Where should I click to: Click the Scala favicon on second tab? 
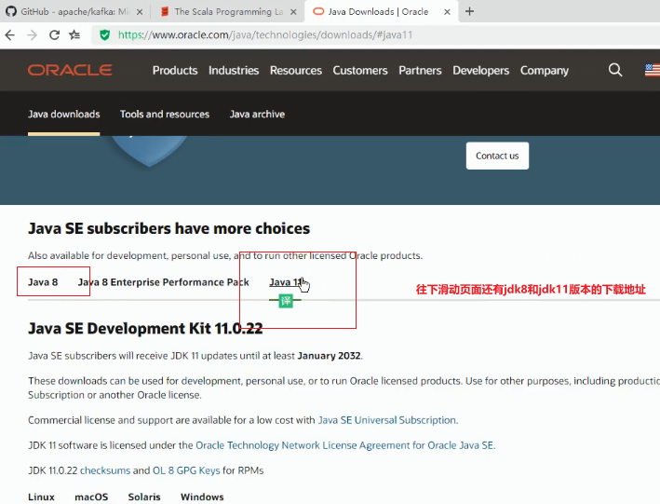pos(165,11)
